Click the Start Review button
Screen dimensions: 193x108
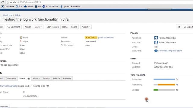[x=53, y=27]
